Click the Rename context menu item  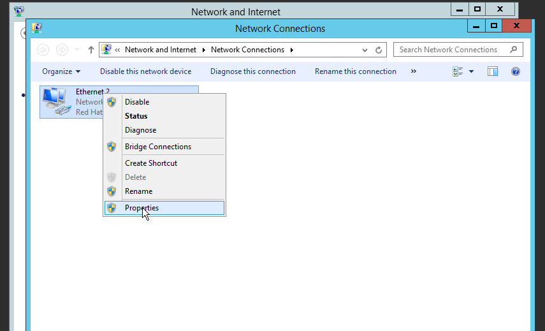tap(164, 191)
